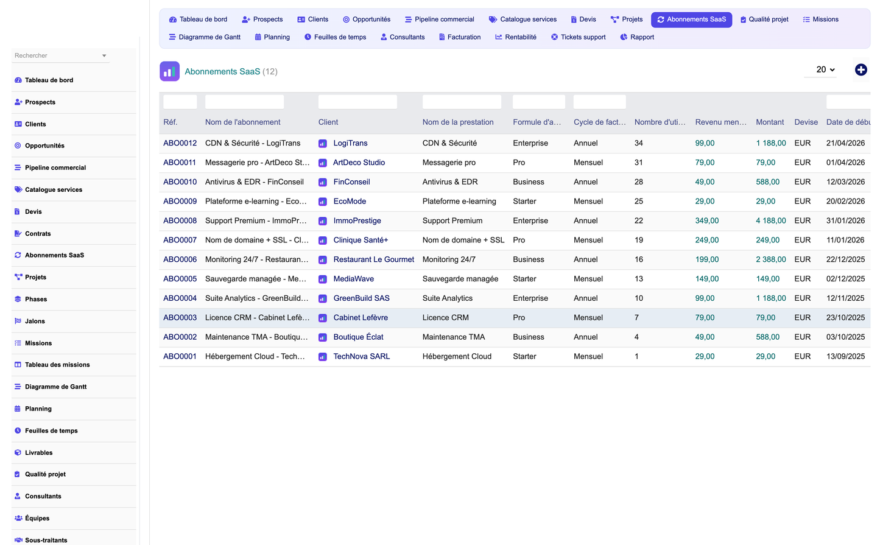The image size is (880, 545).
Task: Click the Livrables box icon in sidebar
Action: [18, 452]
